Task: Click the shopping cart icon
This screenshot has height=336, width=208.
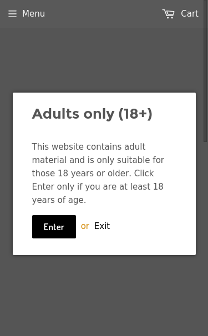Action: click(168, 14)
